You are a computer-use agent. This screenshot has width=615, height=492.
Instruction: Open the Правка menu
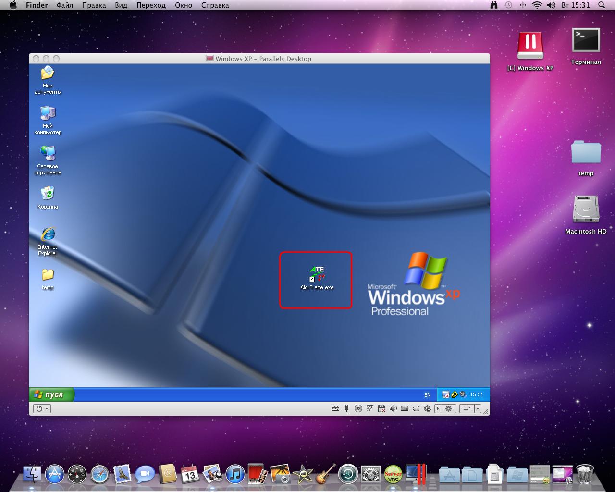point(94,5)
